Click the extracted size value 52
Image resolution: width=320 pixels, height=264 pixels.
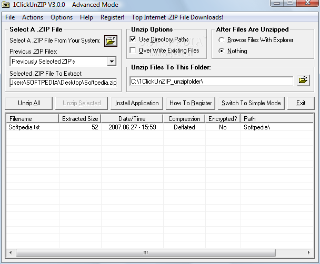[x=95, y=127]
